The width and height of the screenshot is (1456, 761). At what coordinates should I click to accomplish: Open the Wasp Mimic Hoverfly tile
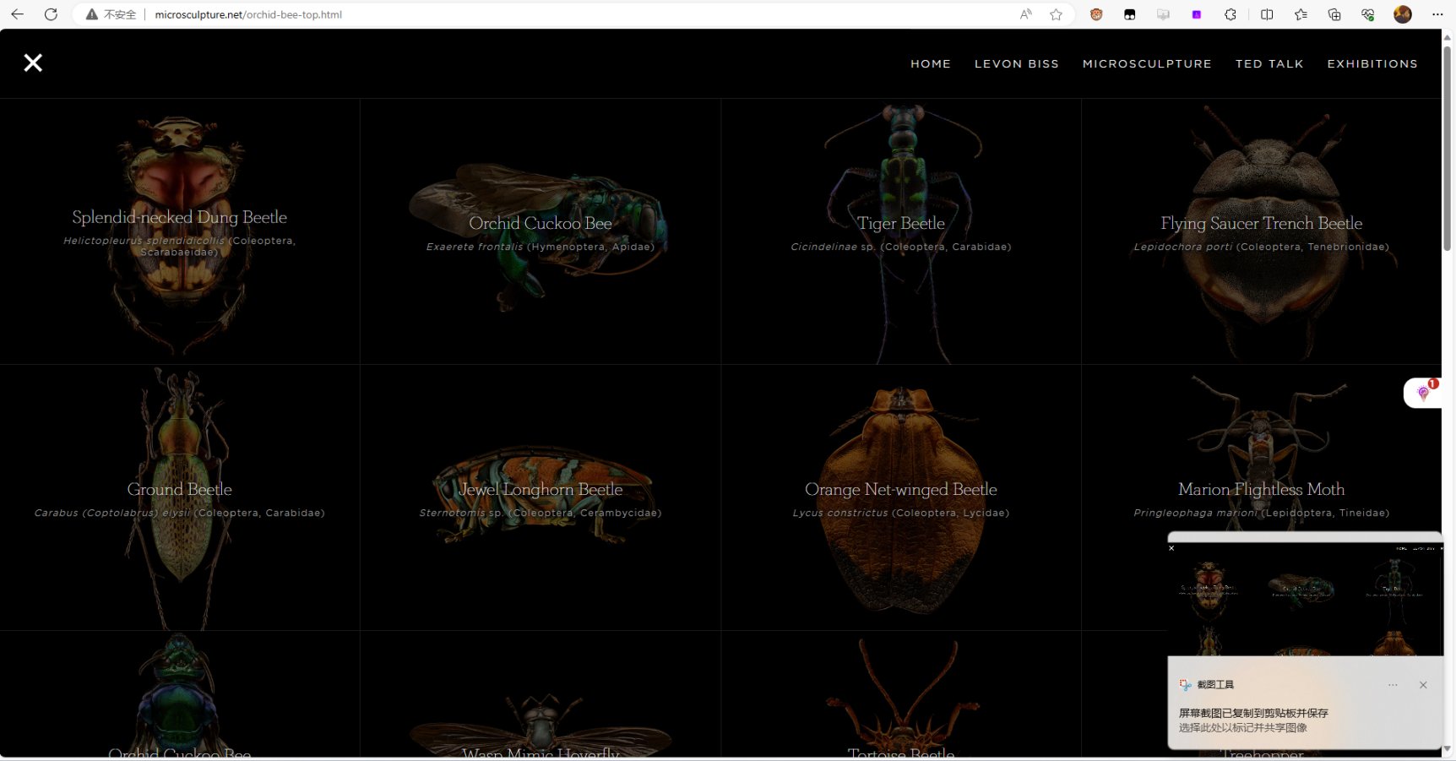pos(541,694)
